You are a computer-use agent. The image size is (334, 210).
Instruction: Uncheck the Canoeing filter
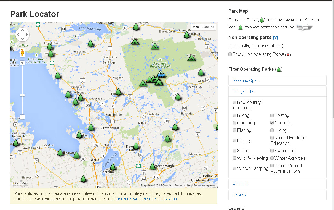(x=272, y=123)
